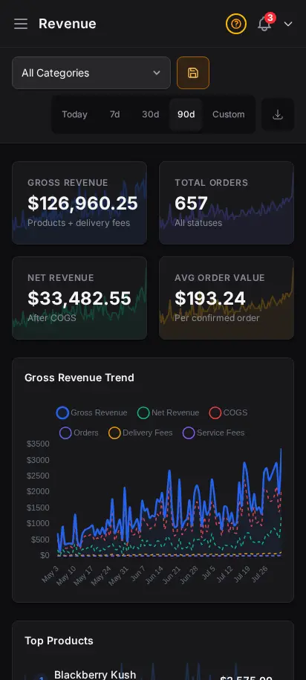Click the download export icon

pos(278,114)
